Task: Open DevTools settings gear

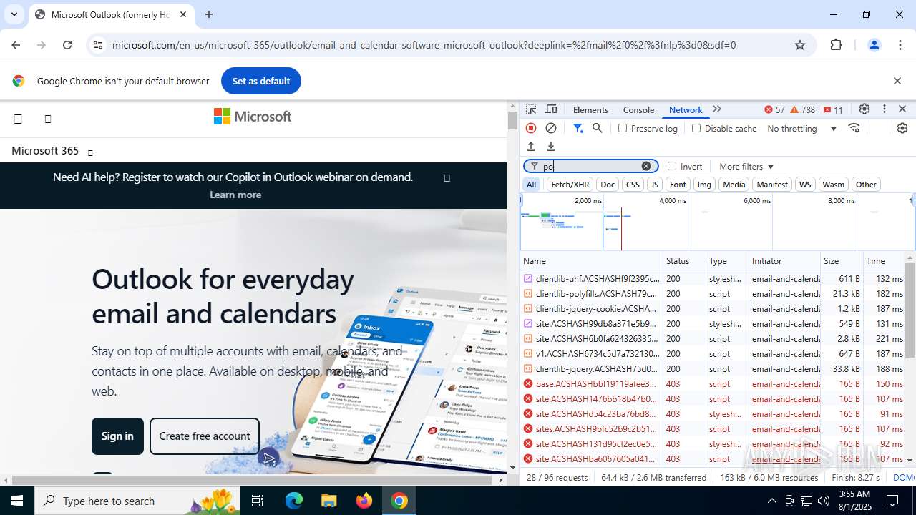Action: tap(864, 109)
